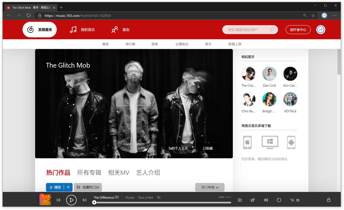344x210 pixels.
Task: Click the 发现音乐 logo button
Action: click(40, 30)
